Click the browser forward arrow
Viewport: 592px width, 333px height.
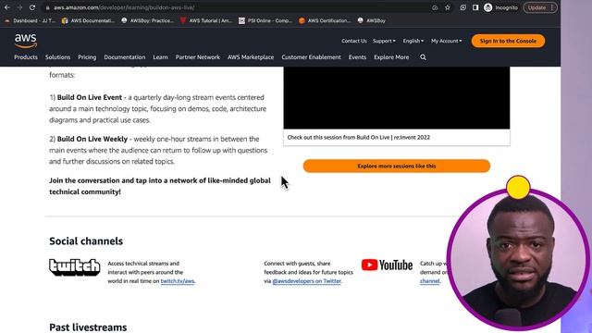click(19, 7)
